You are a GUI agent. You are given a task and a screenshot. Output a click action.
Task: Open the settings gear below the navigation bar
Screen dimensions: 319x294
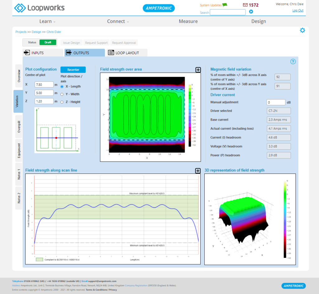click(302, 30)
